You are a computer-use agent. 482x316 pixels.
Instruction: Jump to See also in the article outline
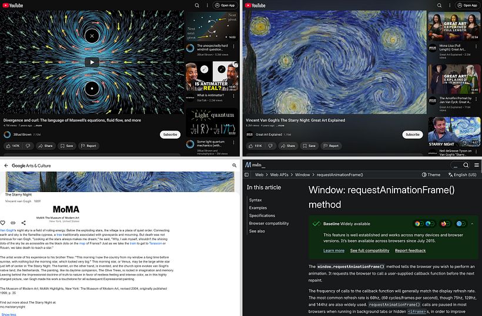[257, 231]
